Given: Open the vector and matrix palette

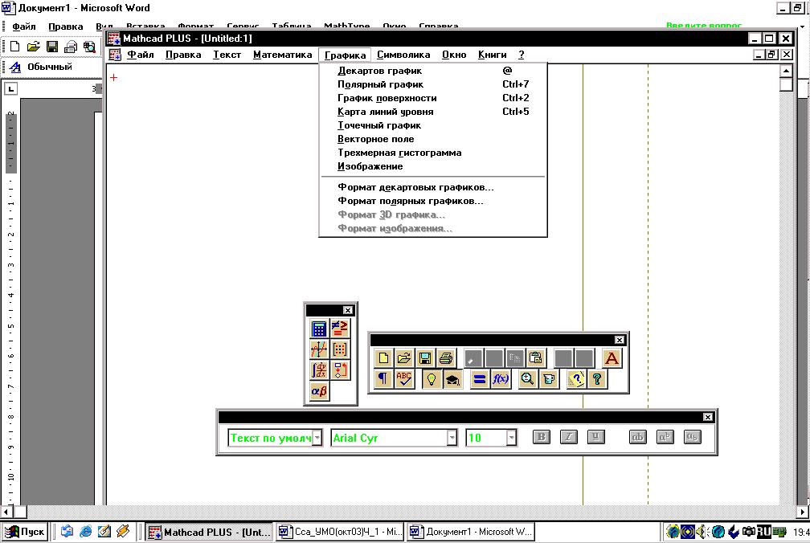Looking at the screenshot, I should pyautogui.click(x=340, y=349).
